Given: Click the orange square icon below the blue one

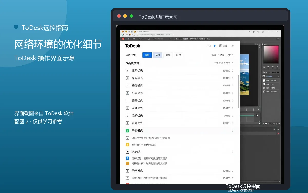Looking at the screenshot, I should (127, 163).
